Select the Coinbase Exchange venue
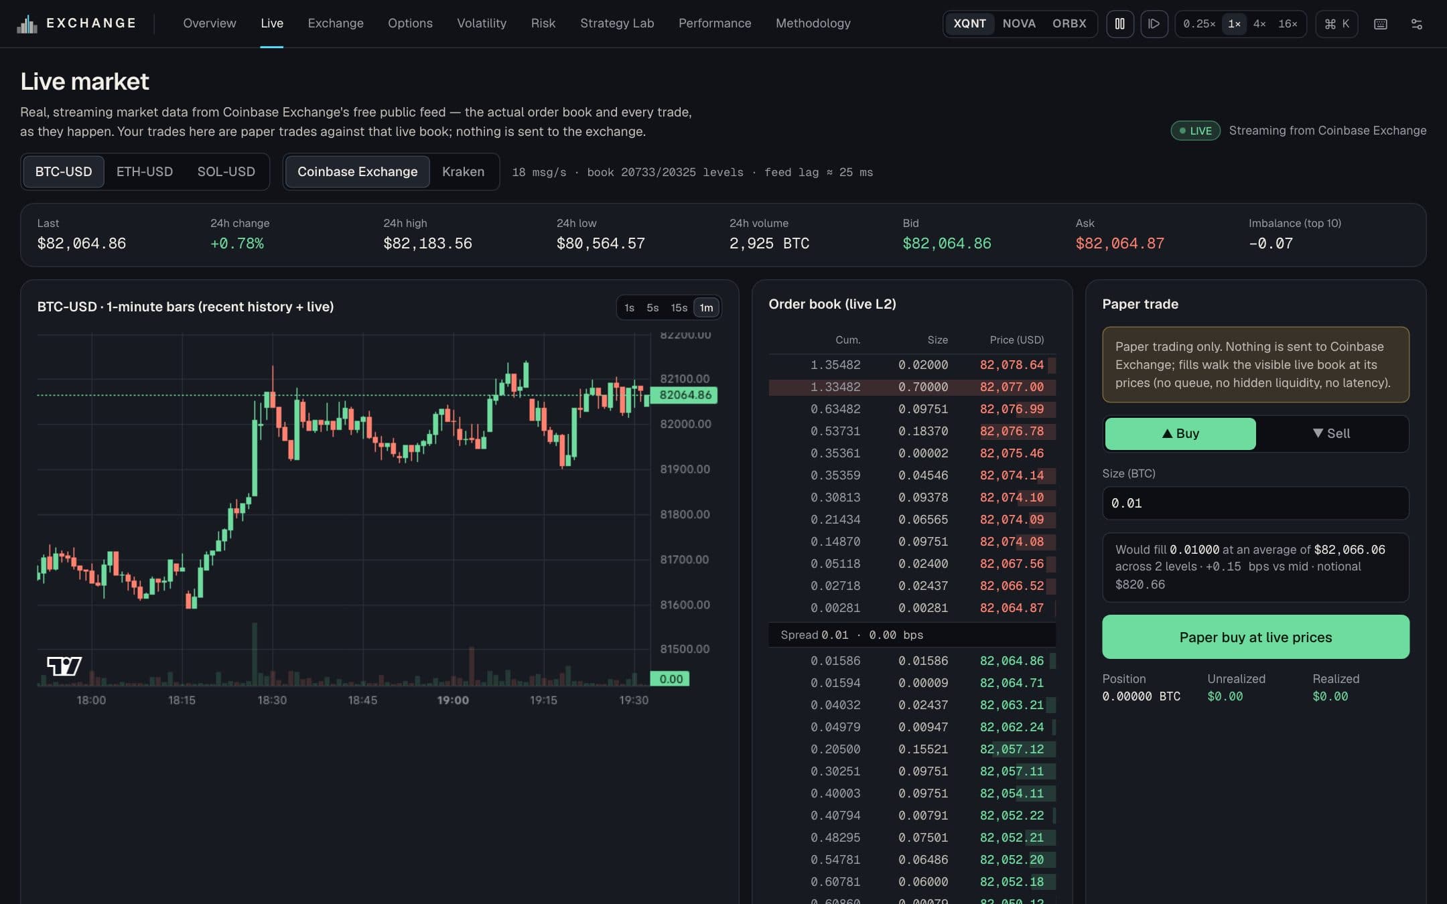The image size is (1447, 904). click(x=357, y=172)
